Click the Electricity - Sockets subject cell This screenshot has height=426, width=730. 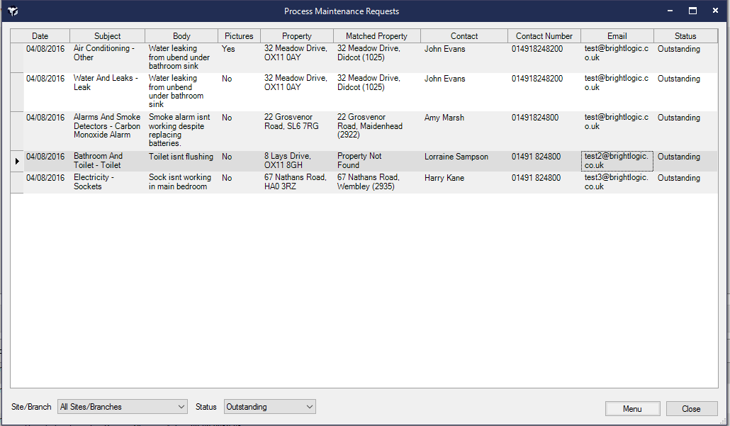tap(107, 182)
